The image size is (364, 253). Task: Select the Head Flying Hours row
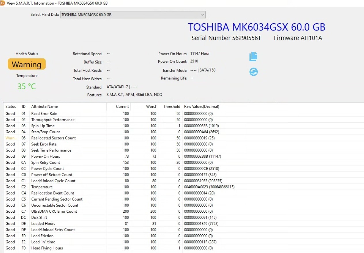184,248
